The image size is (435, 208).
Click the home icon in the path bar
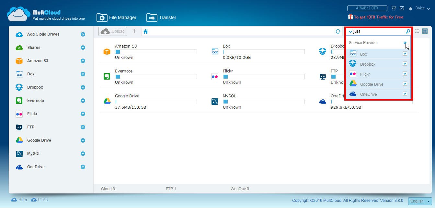pyautogui.click(x=145, y=31)
